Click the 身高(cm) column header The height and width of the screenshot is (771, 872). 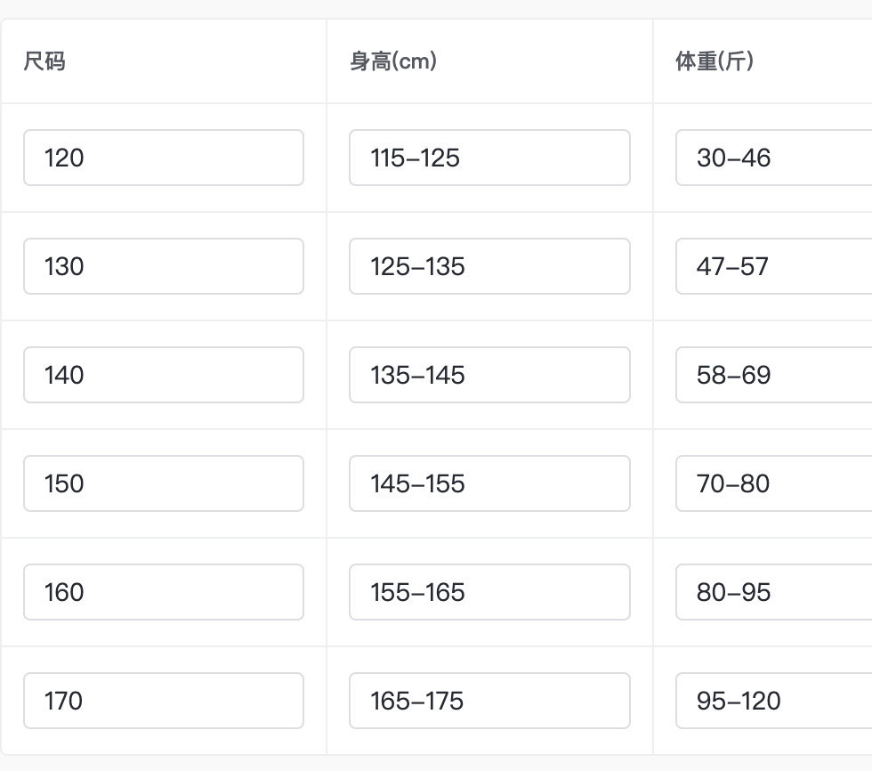coord(393,61)
